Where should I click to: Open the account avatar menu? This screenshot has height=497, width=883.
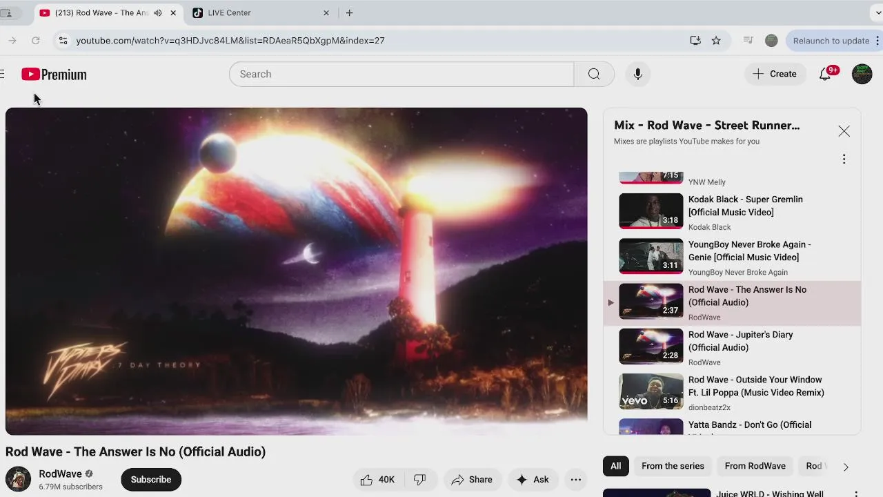pyautogui.click(x=862, y=74)
